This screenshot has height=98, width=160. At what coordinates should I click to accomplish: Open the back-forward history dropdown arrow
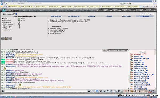click(x=6, y=4)
